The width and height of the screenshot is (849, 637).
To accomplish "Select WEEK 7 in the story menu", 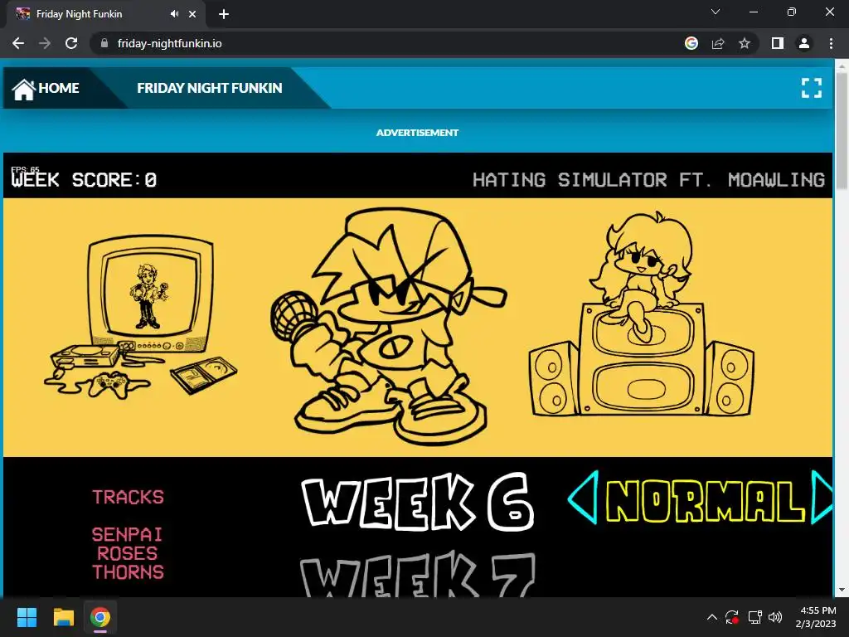I will 418,574.
